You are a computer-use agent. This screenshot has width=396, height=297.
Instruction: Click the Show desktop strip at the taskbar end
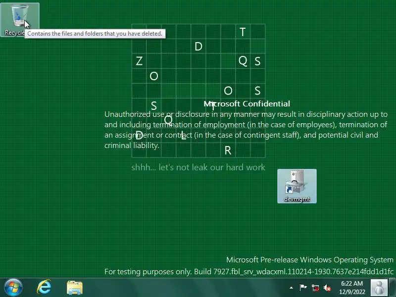392,288
